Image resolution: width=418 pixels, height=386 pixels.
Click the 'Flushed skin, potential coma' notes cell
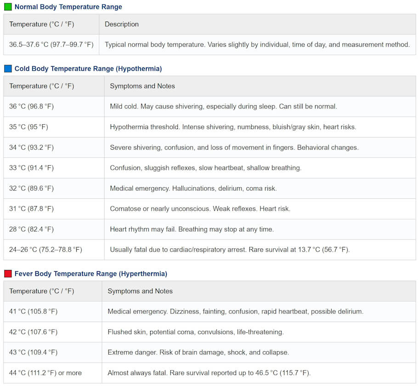tap(195, 332)
